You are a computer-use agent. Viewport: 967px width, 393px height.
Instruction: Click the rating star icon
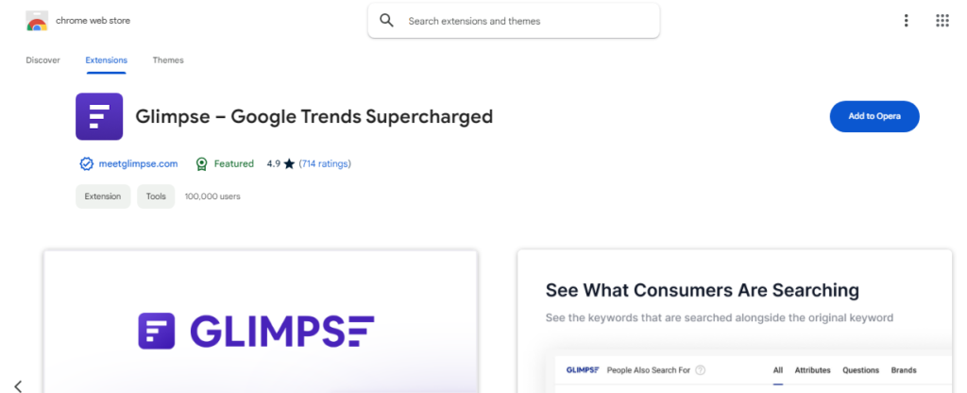[289, 164]
